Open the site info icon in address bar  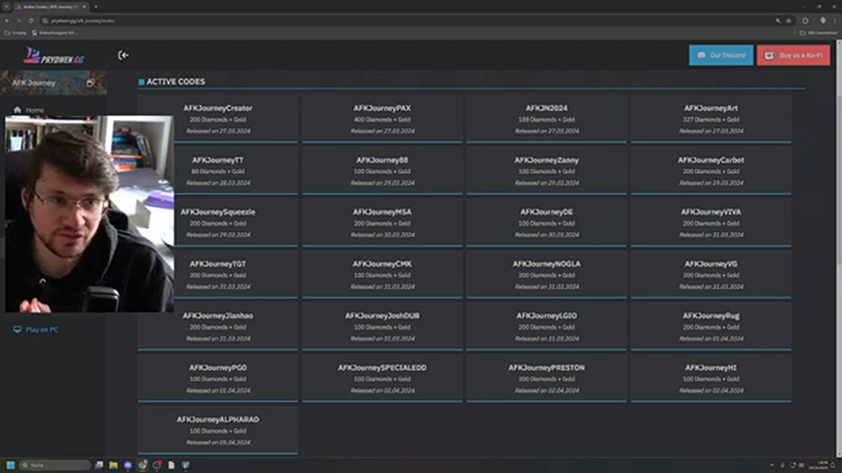point(45,21)
